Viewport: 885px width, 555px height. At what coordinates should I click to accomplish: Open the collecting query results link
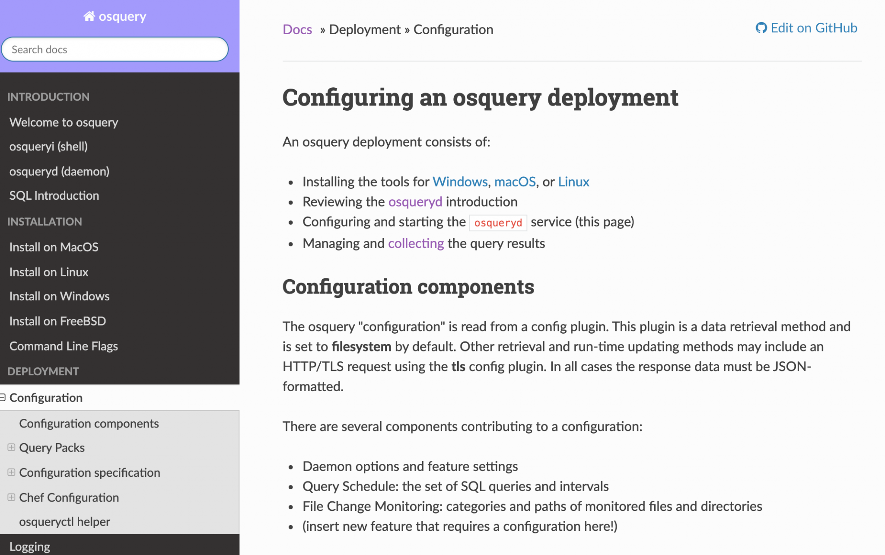click(x=416, y=243)
